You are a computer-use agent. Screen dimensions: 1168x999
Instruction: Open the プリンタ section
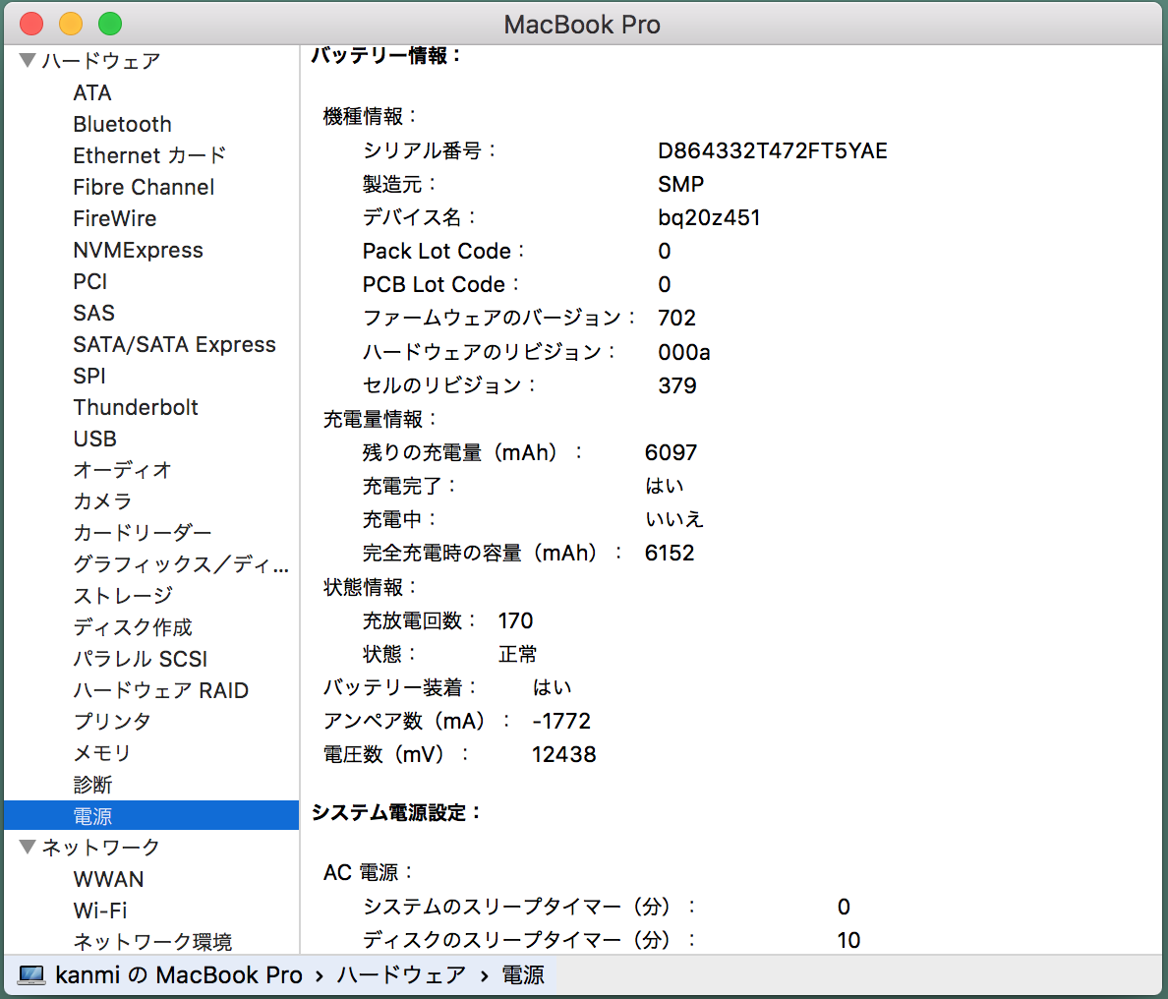[112, 721]
